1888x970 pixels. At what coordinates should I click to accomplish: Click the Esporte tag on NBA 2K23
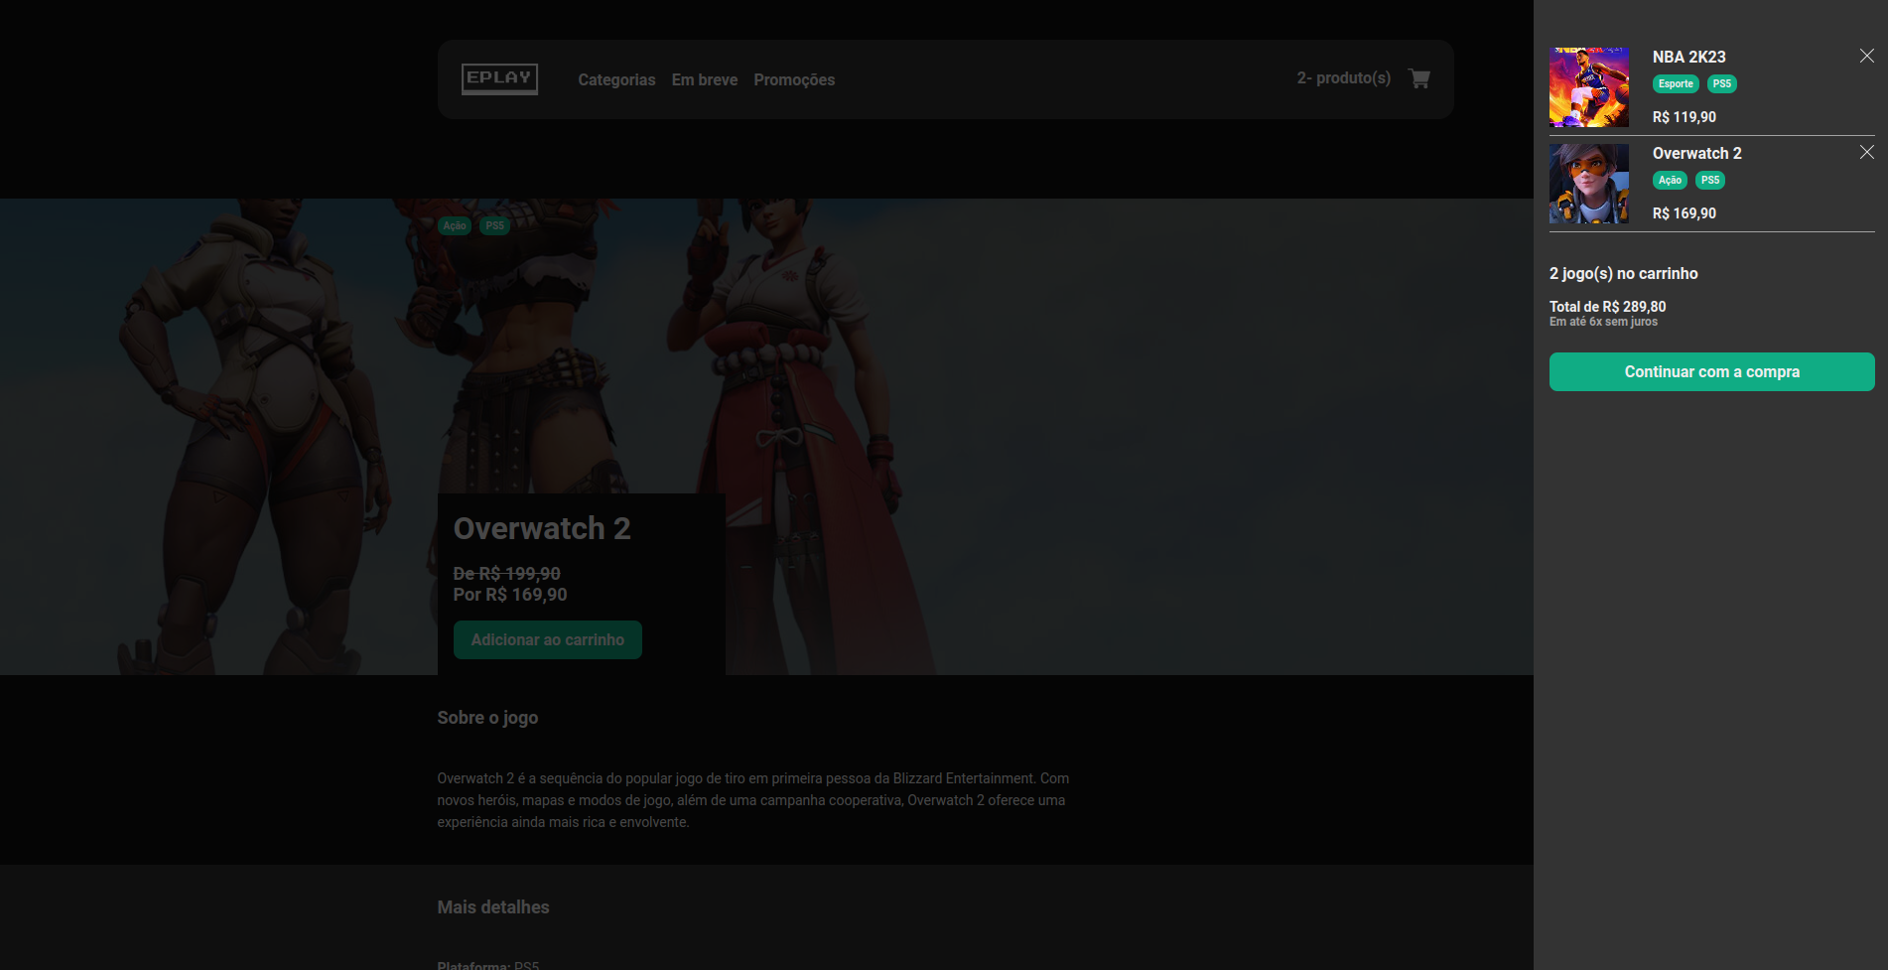point(1675,84)
